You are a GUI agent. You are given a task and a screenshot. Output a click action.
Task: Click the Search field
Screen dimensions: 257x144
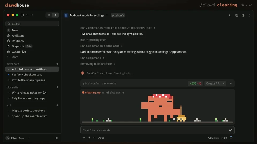32,24
